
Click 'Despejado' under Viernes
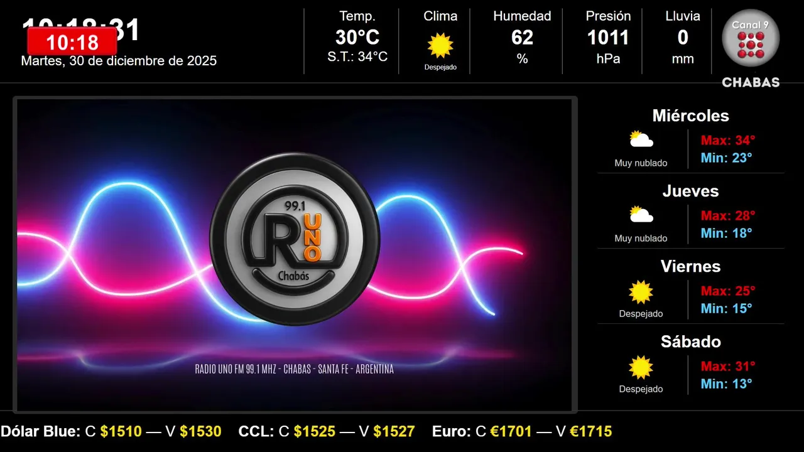(641, 314)
